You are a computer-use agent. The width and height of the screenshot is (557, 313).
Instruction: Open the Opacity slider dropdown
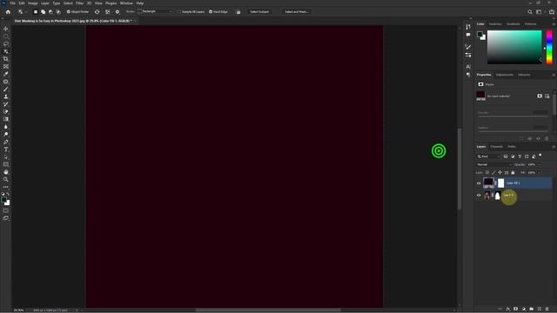click(x=540, y=164)
